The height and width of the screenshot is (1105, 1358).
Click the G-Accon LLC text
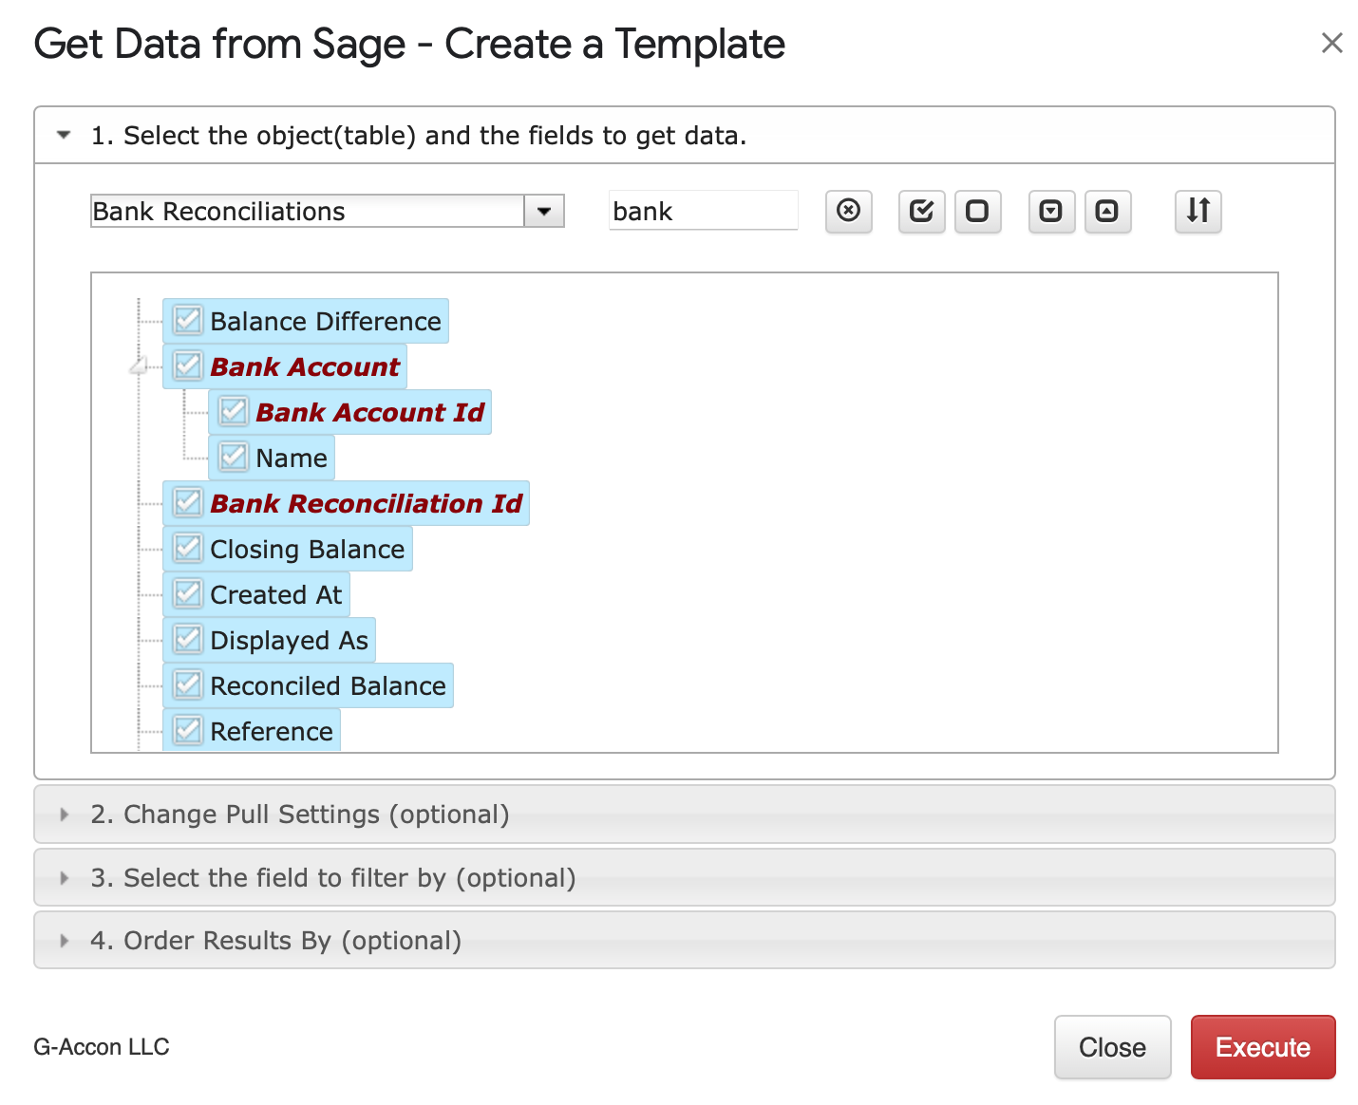click(102, 1046)
